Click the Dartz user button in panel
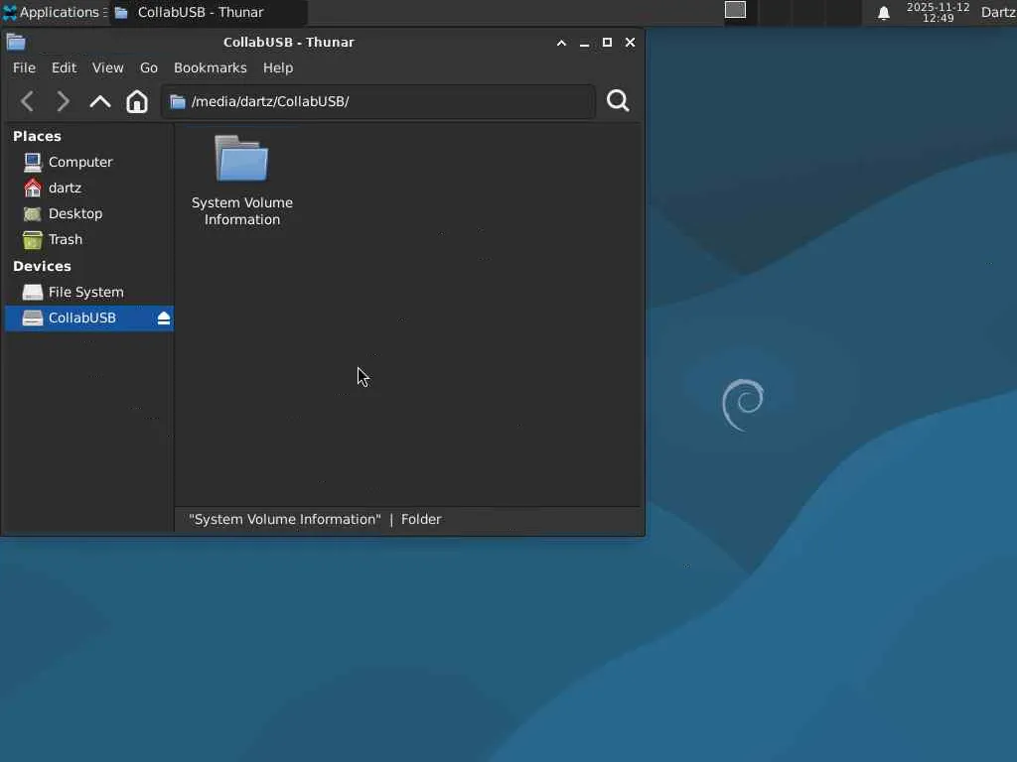Viewport: 1017px width, 762px height. point(998,12)
